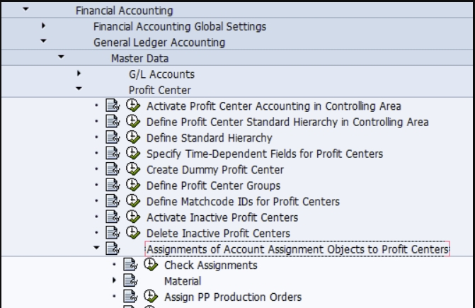Expand the Material sub-node arrow

[114, 281]
